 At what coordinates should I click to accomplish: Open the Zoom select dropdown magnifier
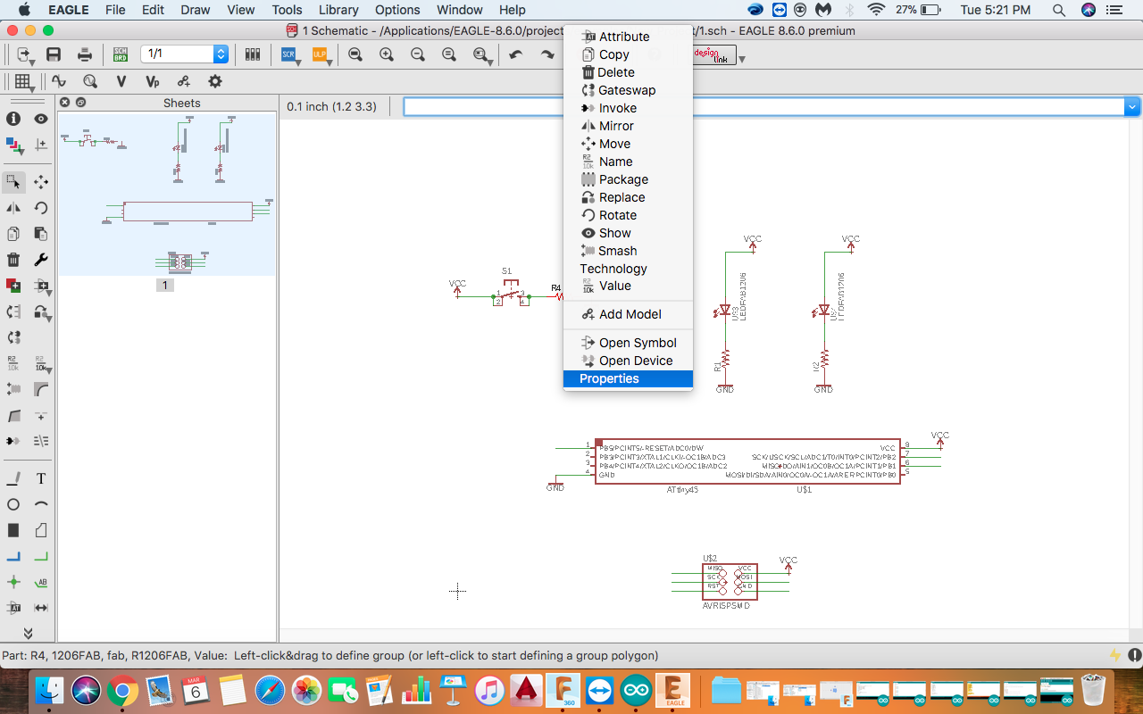(483, 55)
